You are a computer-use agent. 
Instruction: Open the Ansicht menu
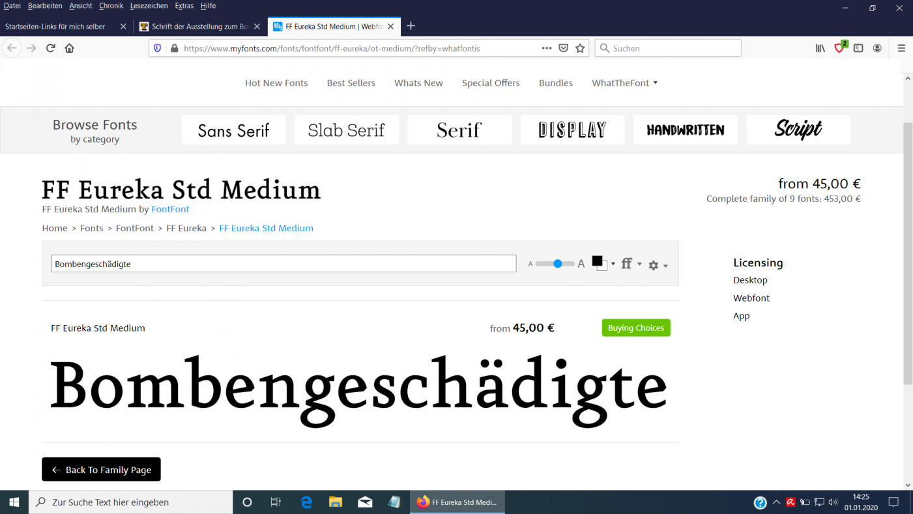point(81,6)
